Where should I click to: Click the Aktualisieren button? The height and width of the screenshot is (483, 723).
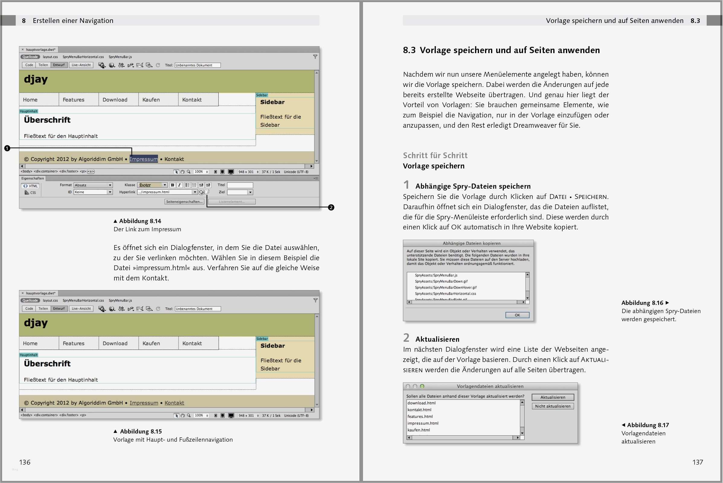pos(553,397)
